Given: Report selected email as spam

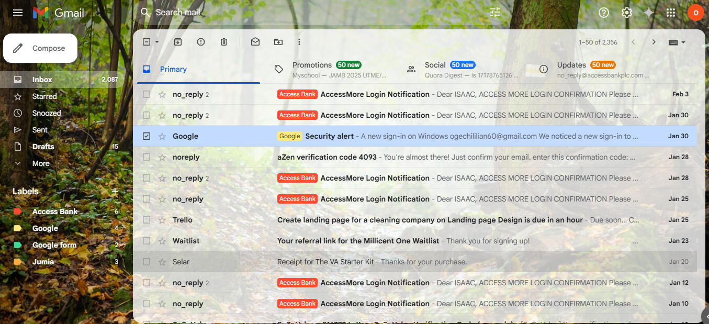Looking at the screenshot, I should pos(201,42).
